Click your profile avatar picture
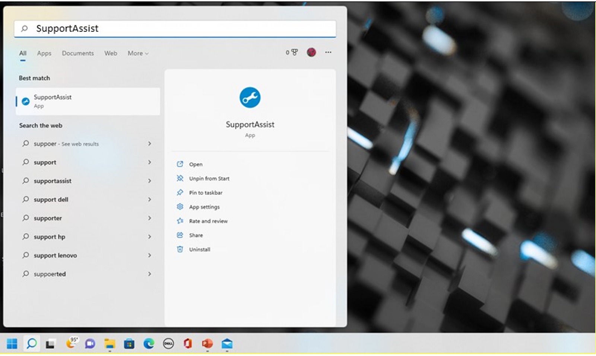Viewport: 596px width, 356px height. [x=311, y=52]
